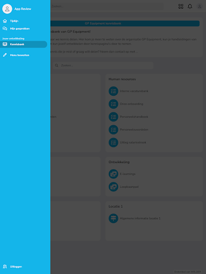Viewport: 206px width, 274px height.
Task: Focus the kennisbank Zoeken search field
Action: pyautogui.click(x=103, y=65)
